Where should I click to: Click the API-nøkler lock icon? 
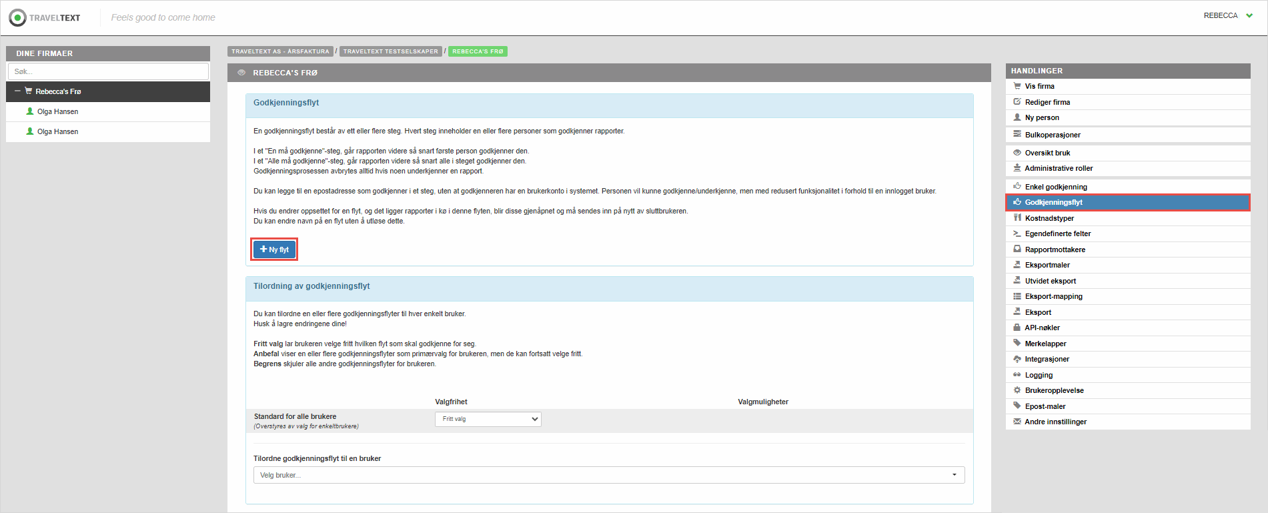(x=1017, y=328)
